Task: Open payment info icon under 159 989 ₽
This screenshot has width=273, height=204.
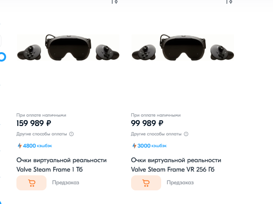Action: tap(71, 134)
